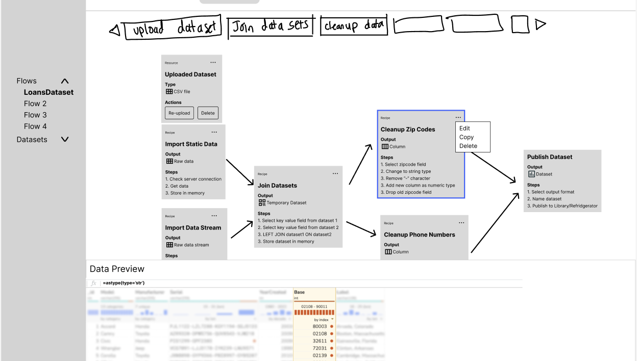637x361 pixels.
Task: Switch to the 'Join data sets' sketched tab
Action: point(271,26)
